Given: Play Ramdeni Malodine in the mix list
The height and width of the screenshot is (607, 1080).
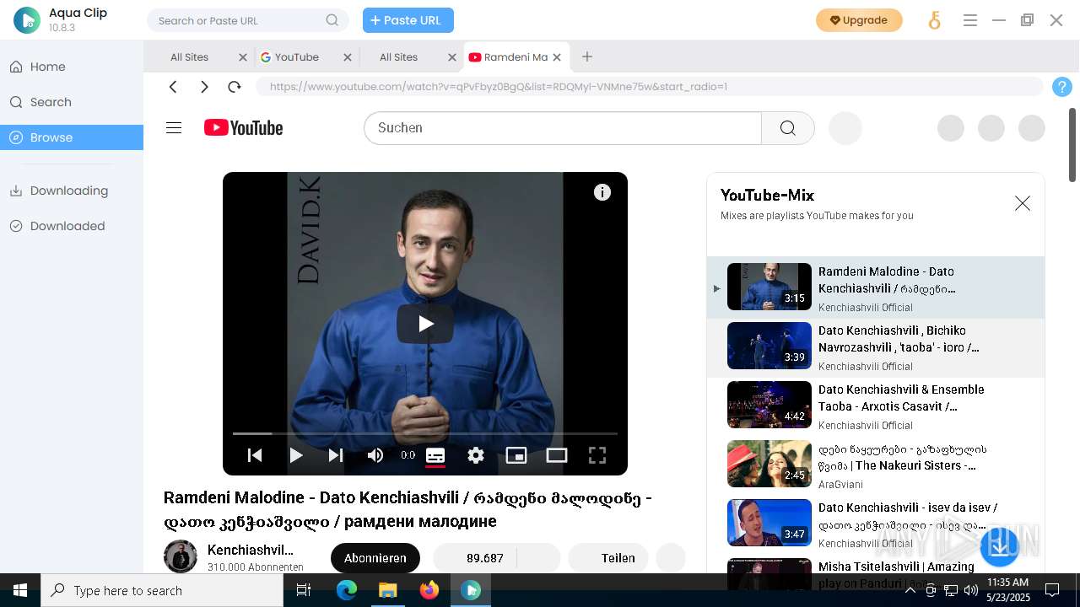Looking at the screenshot, I should pyautogui.click(x=876, y=287).
